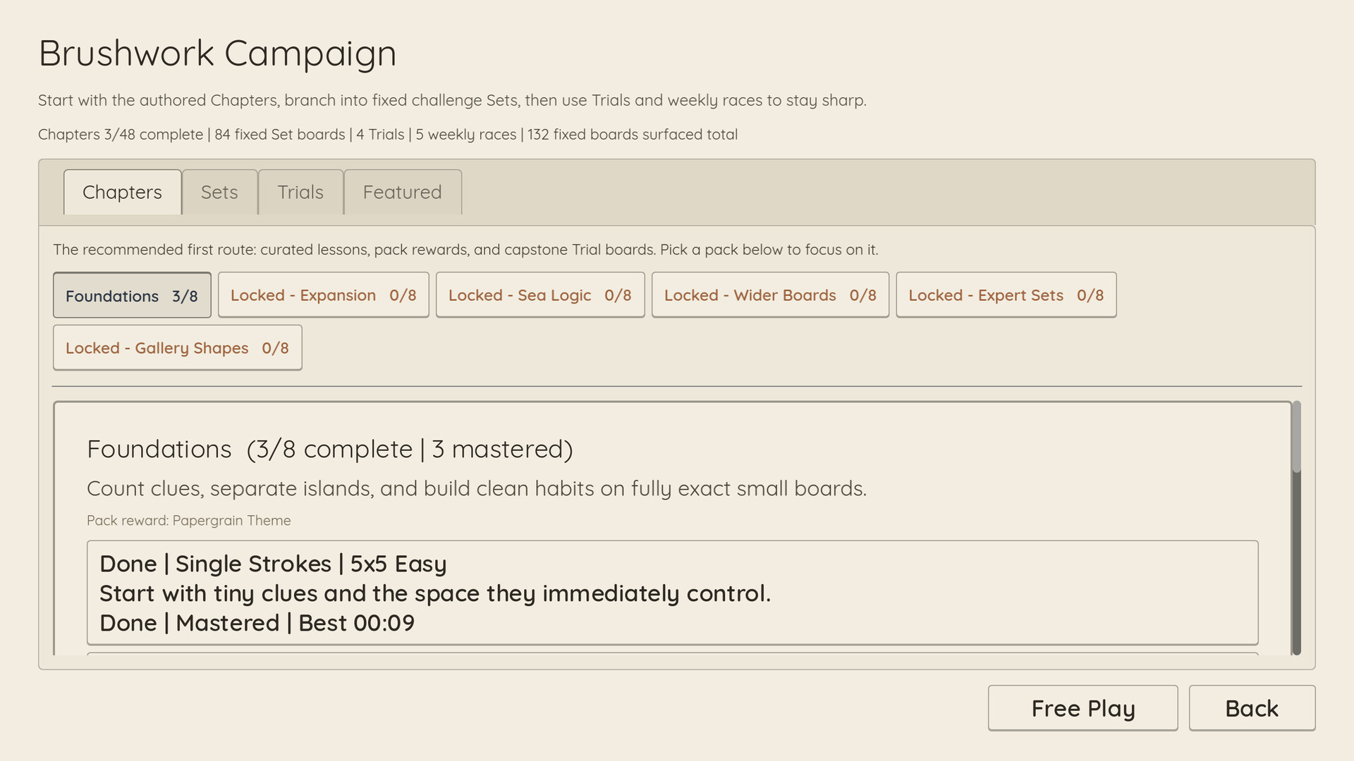The width and height of the screenshot is (1354, 761).
Task: Open the Single Strokes 5x5 Easy board
Action: (x=672, y=593)
